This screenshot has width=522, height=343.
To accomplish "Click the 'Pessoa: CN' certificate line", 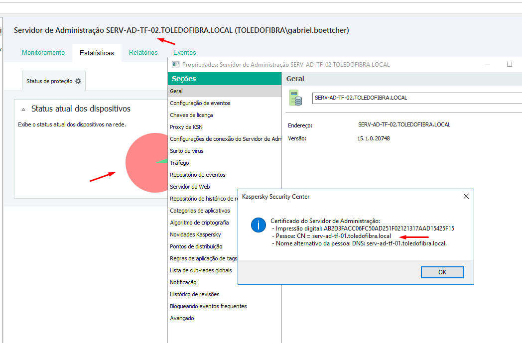I will coord(332,236).
